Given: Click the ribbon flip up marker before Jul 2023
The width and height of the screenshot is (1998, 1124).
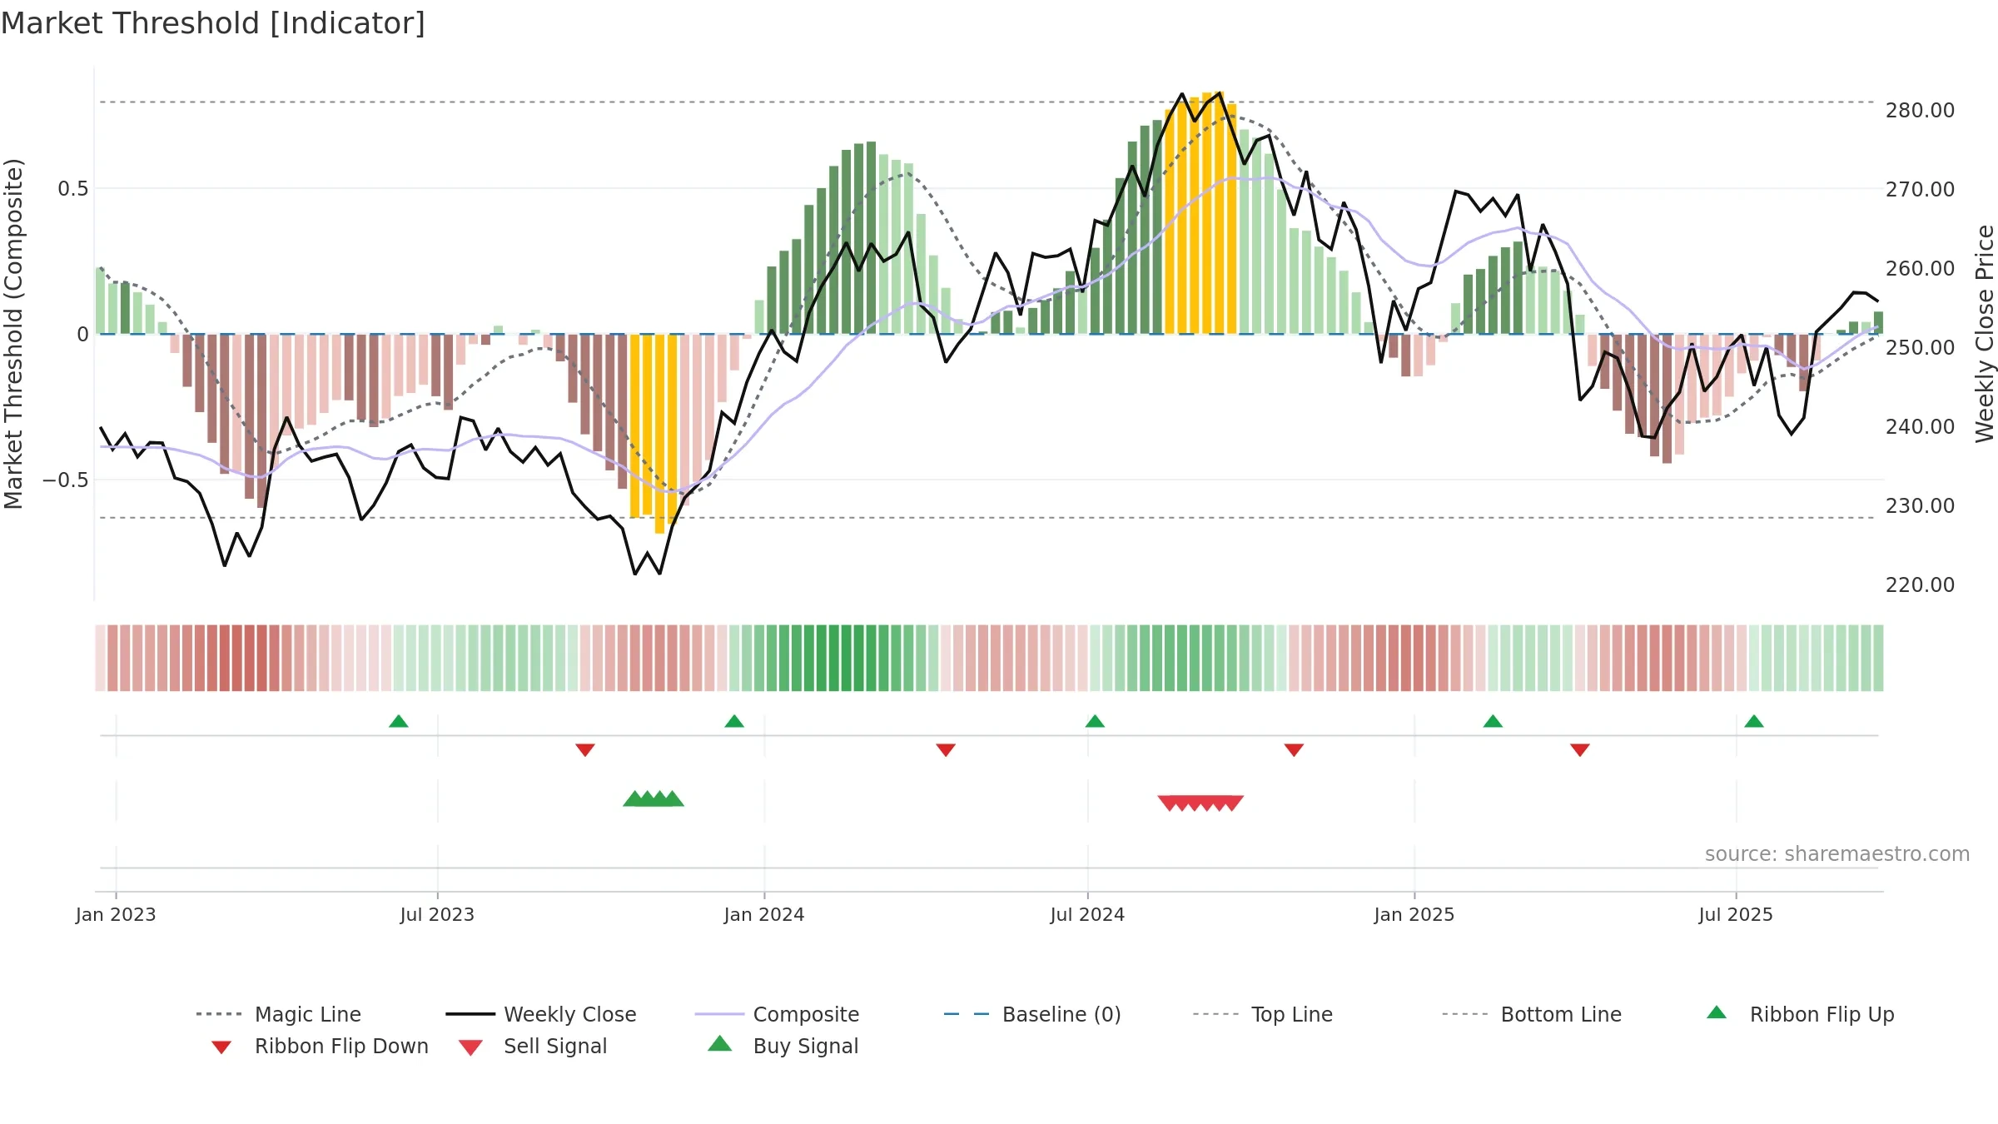Looking at the screenshot, I should point(399,721).
